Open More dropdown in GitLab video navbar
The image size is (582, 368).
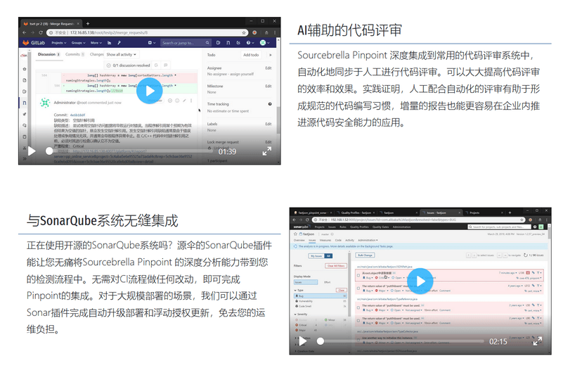coord(96,43)
